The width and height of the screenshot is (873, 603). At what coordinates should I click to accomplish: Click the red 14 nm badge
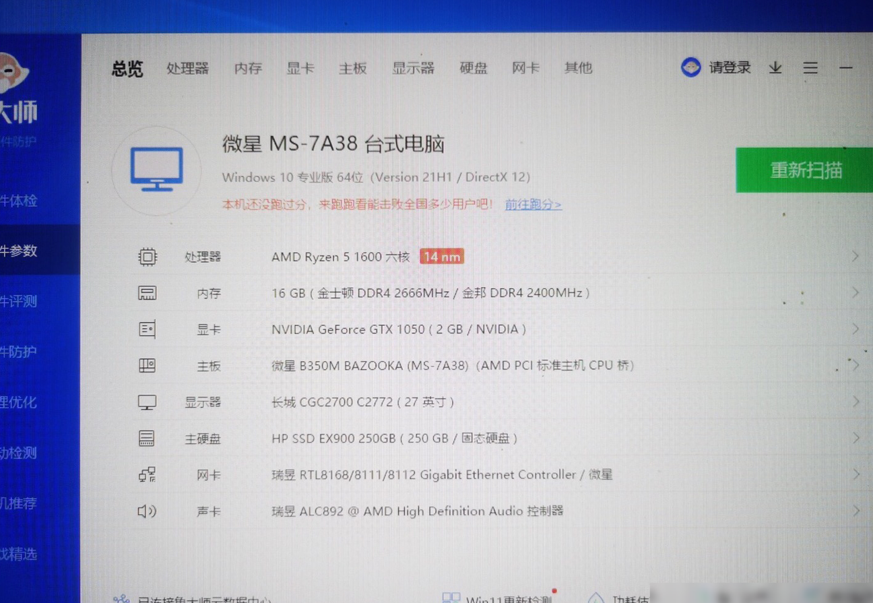(441, 257)
